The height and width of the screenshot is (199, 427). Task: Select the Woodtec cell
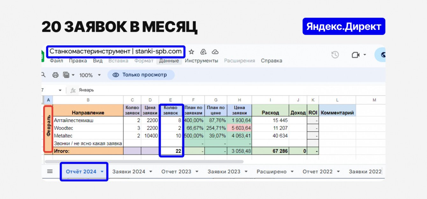click(x=88, y=128)
